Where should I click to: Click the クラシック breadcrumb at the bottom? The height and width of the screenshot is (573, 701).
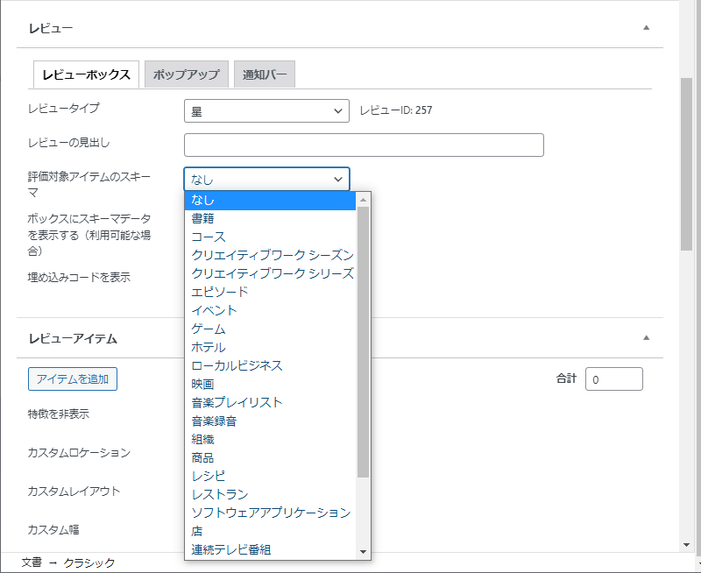(x=89, y=562)
